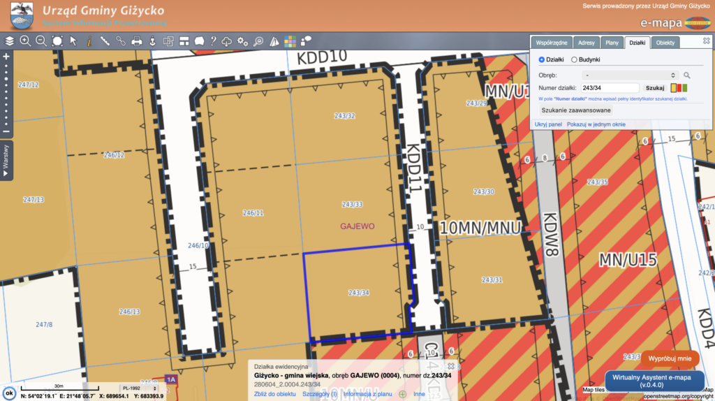Pick the red highlight color swatch

679,88
